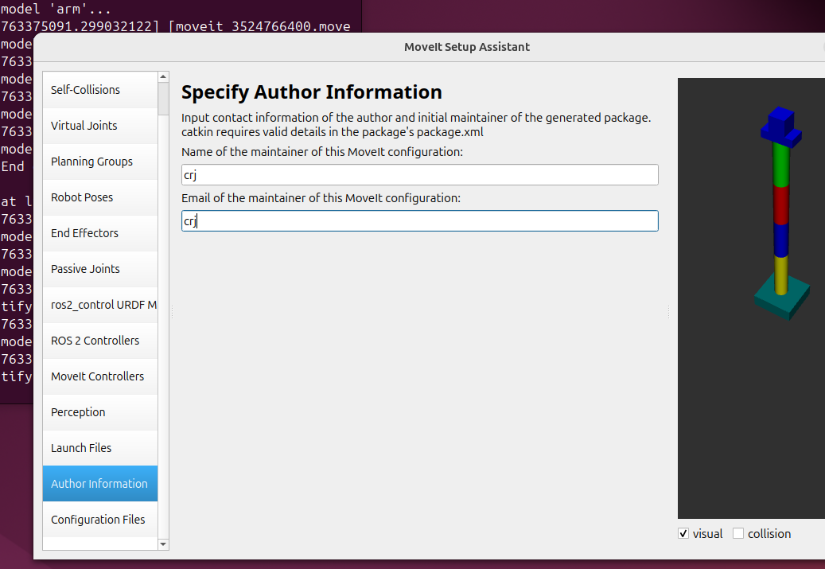Image resolution: width=825 pixels, height=569 pixels.
Task: Click the maintainer email input field
Action: [420, 221]
